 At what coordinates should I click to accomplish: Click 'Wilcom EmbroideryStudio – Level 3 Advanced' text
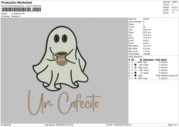coord(21,6)
